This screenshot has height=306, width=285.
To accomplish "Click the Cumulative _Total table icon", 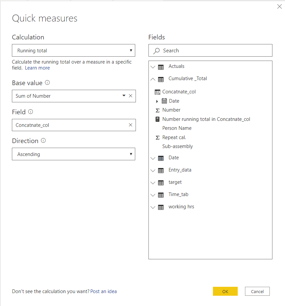I will click(161, 79).
